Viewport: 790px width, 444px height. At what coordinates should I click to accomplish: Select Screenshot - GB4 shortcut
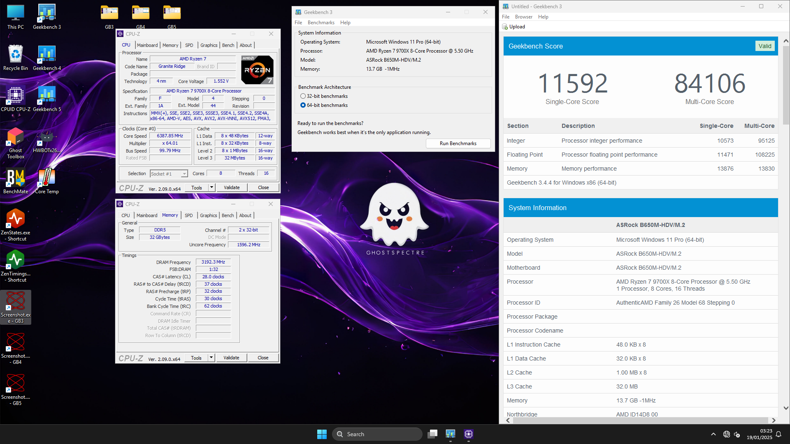click(16, 349)
